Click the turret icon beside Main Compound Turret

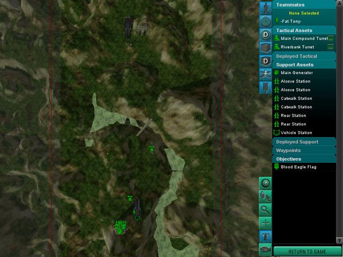(x=277, y=39)
